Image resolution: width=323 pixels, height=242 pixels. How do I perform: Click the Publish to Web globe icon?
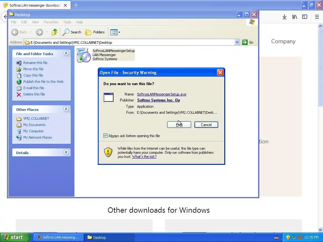(19, 82)
